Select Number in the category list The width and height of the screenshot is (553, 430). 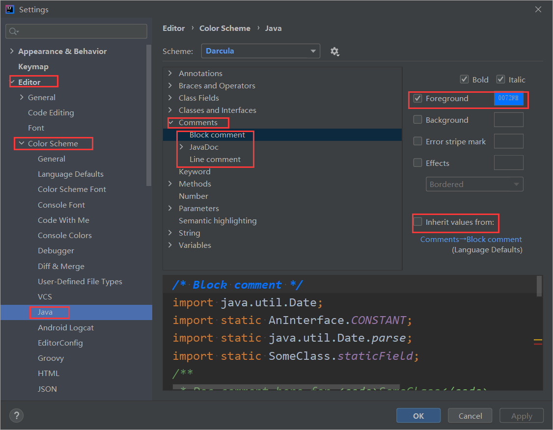[x=194, y=196]
